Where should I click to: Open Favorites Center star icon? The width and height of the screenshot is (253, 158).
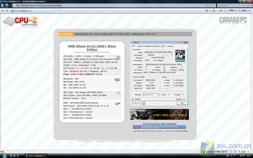[3, 11]
